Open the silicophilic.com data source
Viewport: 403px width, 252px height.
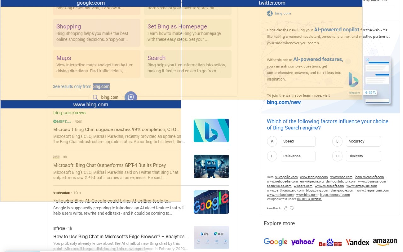tap(286, 177)
